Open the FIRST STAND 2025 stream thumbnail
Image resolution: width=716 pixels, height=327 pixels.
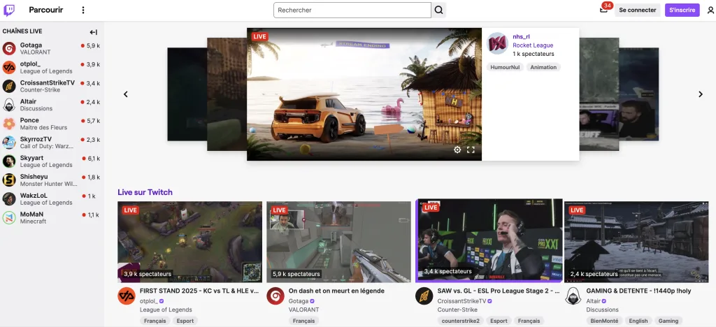189,242
